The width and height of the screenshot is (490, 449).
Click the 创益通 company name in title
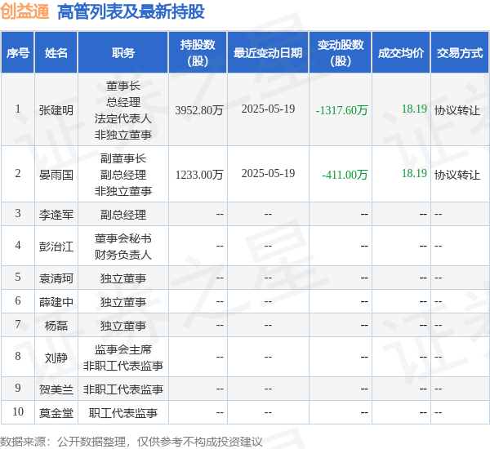tap(24, 11)
